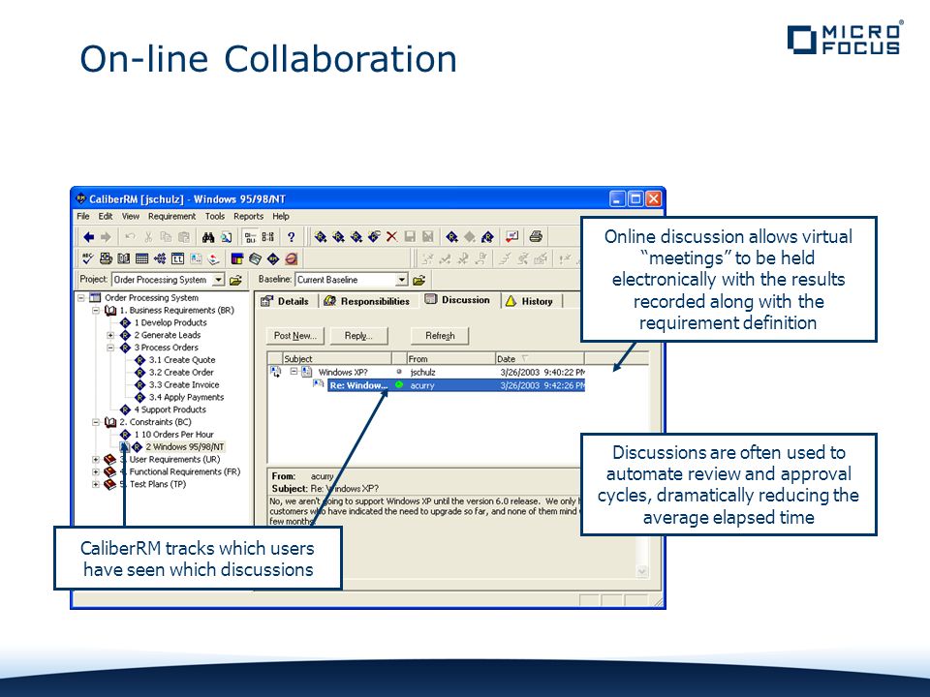Click folder icon next to Project dropdown
The width and height of the screenshot is (930, 697).
click(x=235, y=280)
